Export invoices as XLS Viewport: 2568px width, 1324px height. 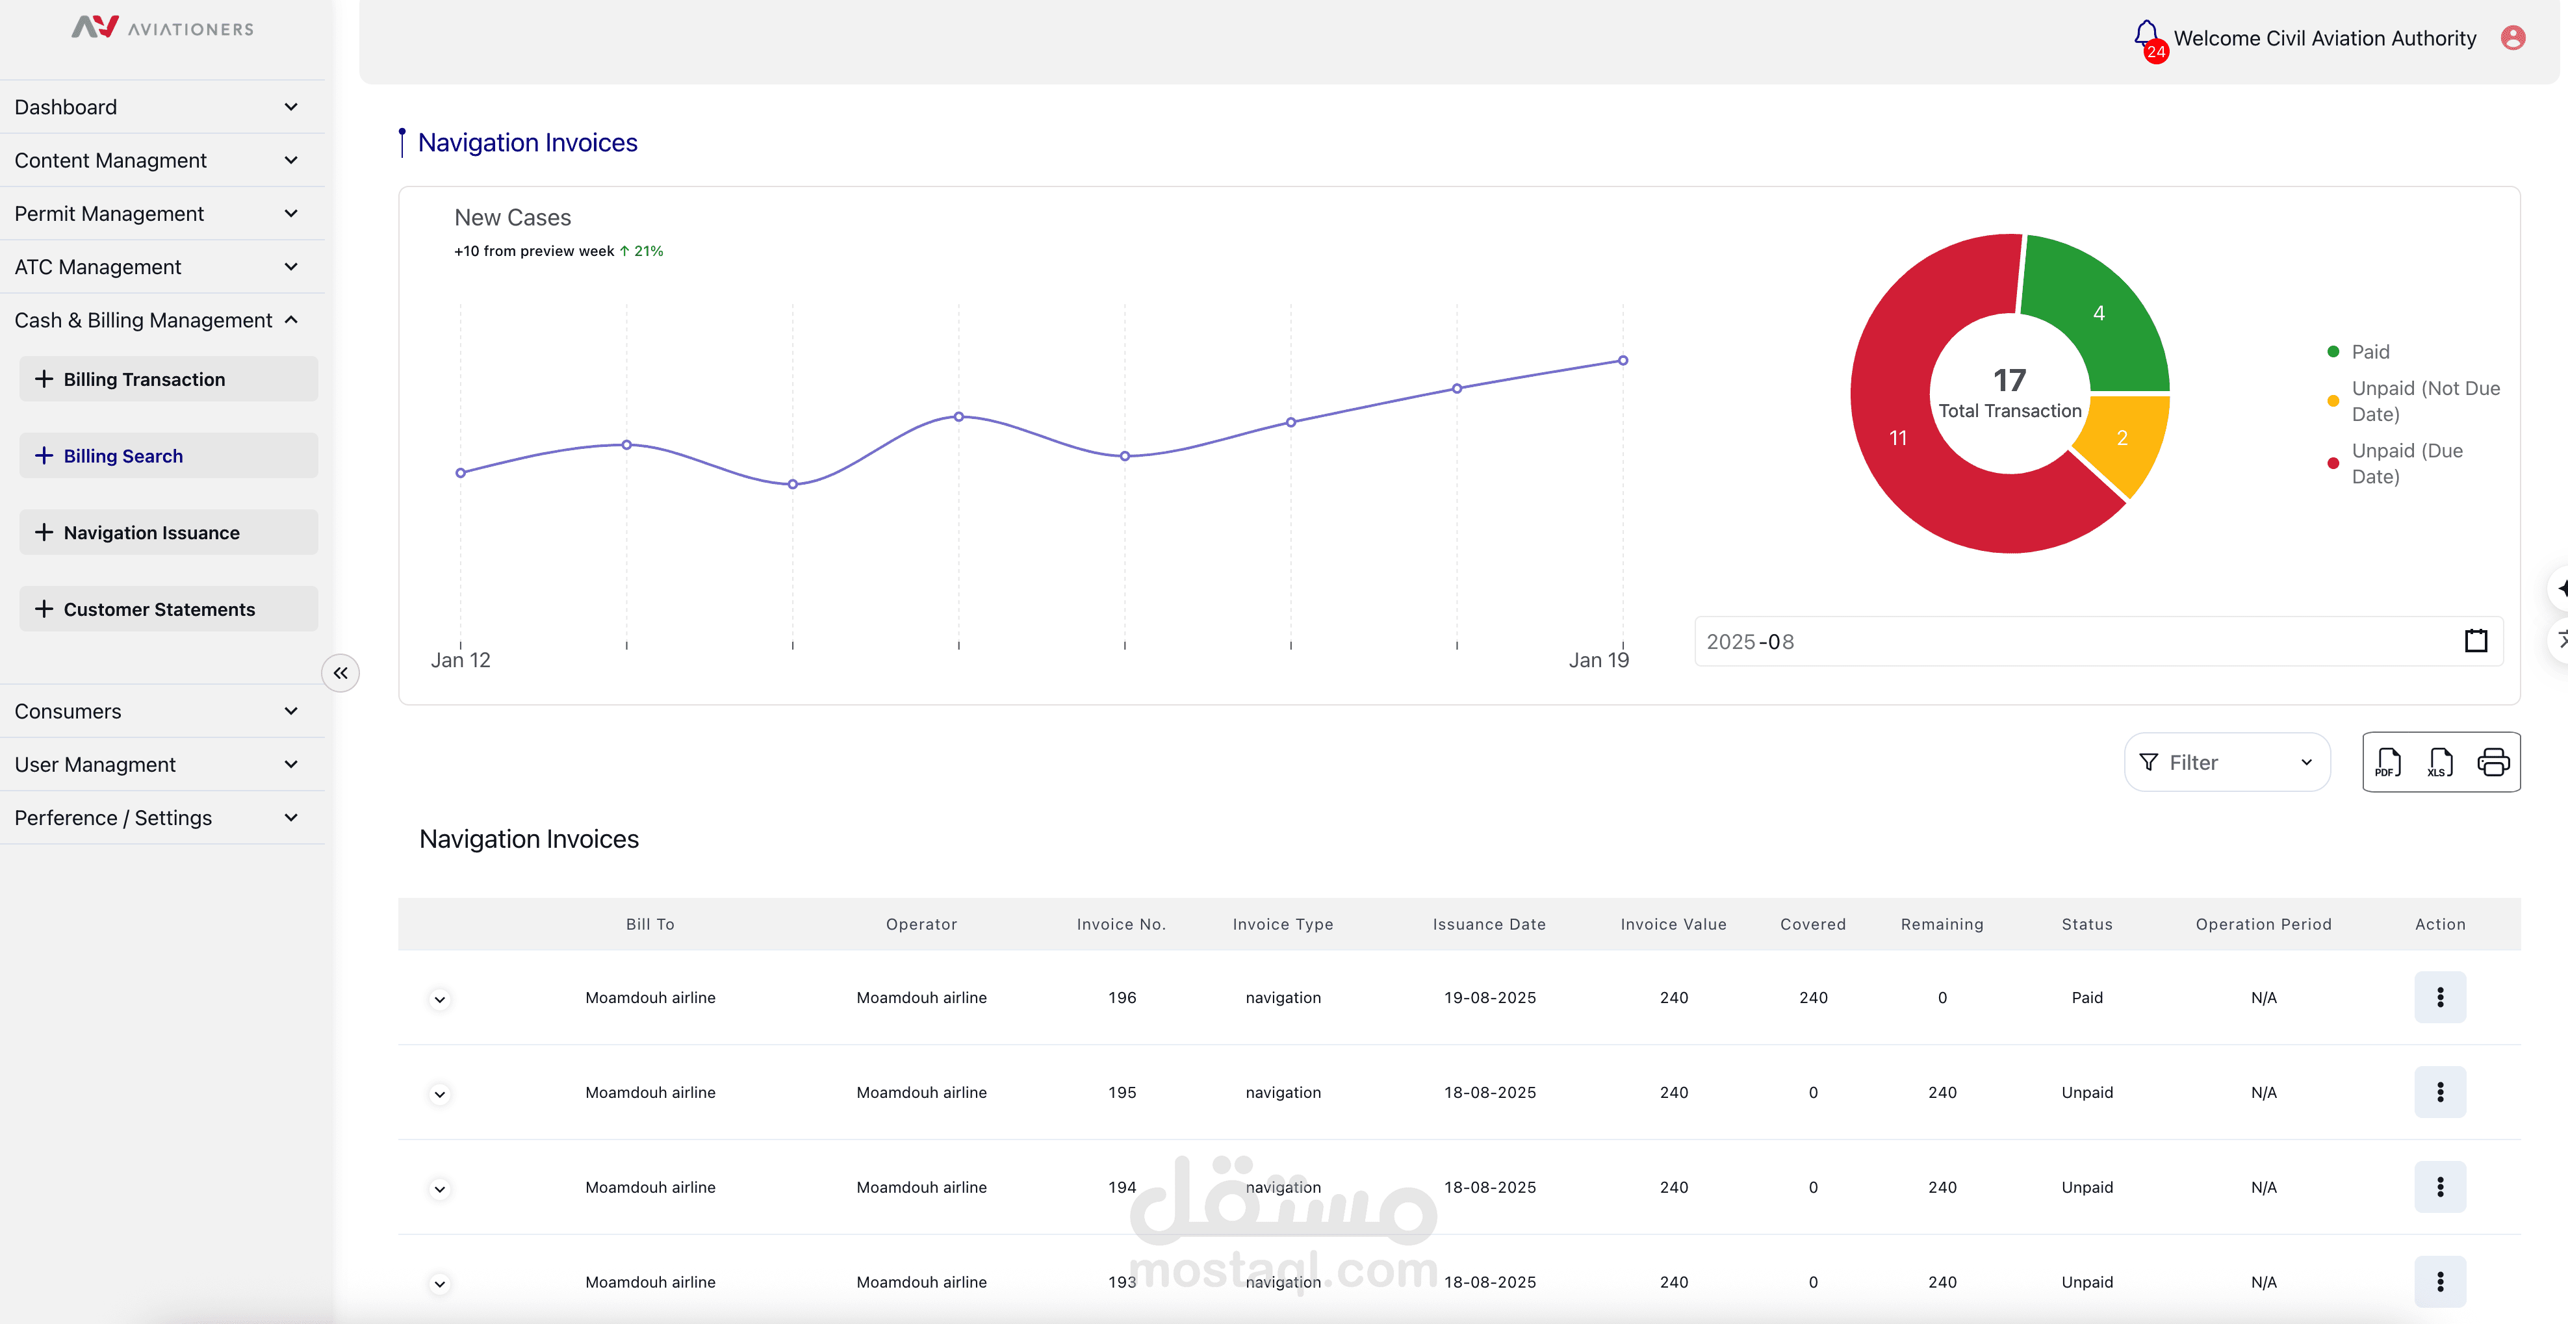point(2439,763)
